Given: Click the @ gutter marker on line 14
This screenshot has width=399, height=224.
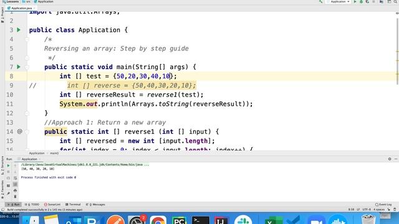Looking at the screenshot, I should pos(19,131).
